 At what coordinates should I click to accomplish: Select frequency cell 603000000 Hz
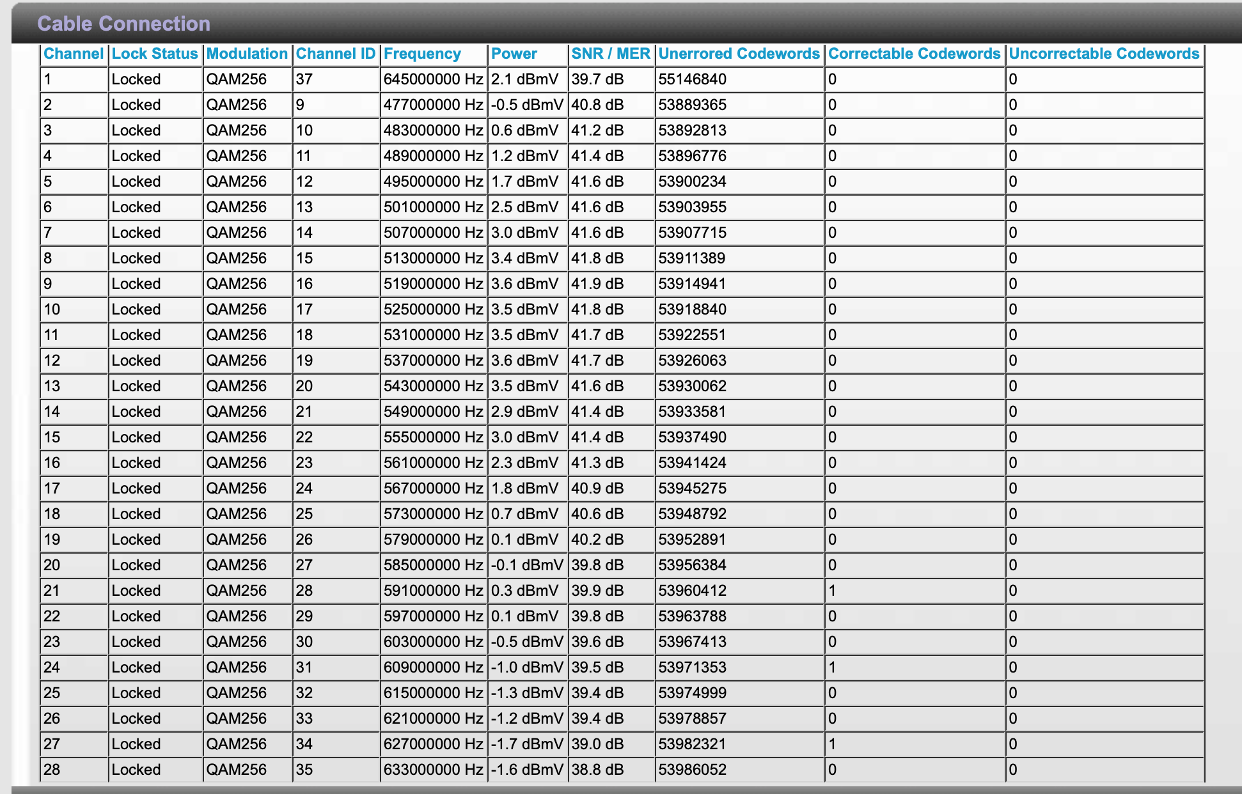point(433,642)
